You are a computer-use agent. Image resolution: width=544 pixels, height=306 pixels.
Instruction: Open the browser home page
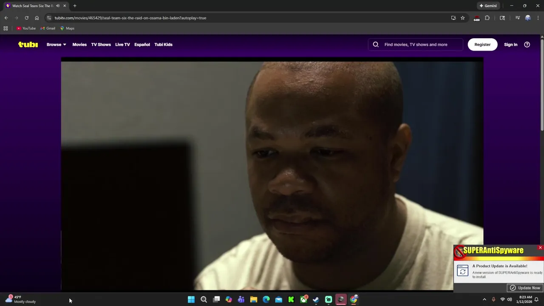click(x=37, y=18)
